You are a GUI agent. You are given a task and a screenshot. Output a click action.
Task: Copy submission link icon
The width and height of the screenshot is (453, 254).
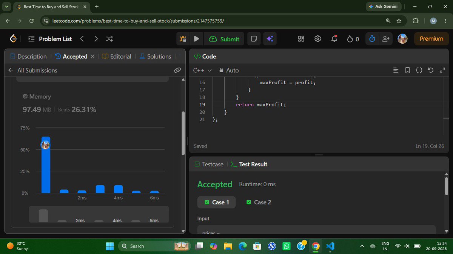(x=177, y=70)
